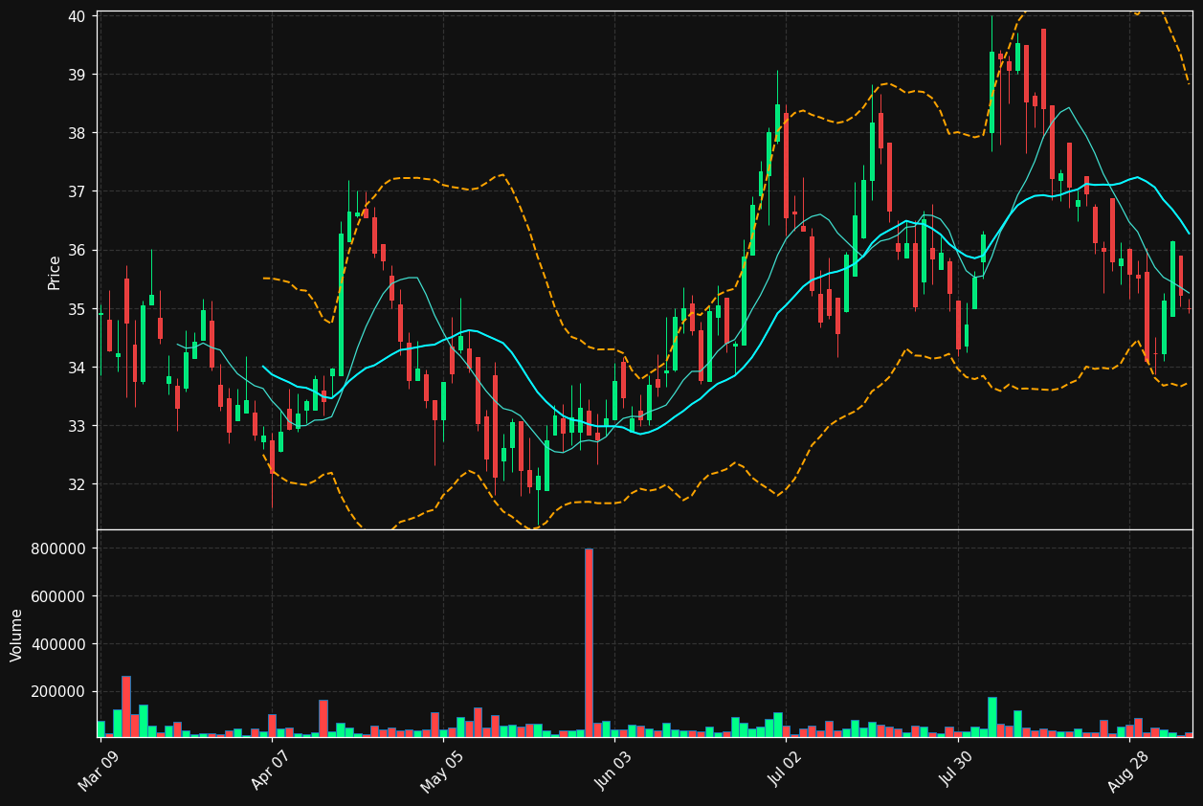Click the large green candlestick in mid-April
The width and height of the screenshot is (1203, 806).
341,304
